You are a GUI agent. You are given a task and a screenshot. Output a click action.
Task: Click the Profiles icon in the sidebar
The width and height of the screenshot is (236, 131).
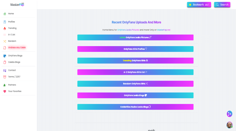pos(5,22)
